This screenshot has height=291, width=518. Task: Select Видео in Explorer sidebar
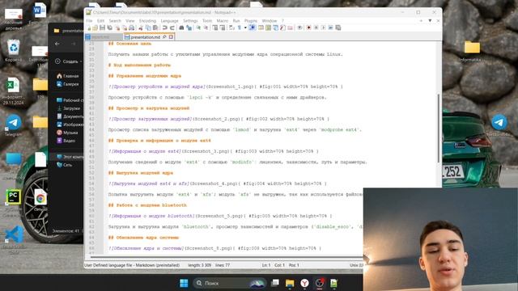click(x=66, y=141)
